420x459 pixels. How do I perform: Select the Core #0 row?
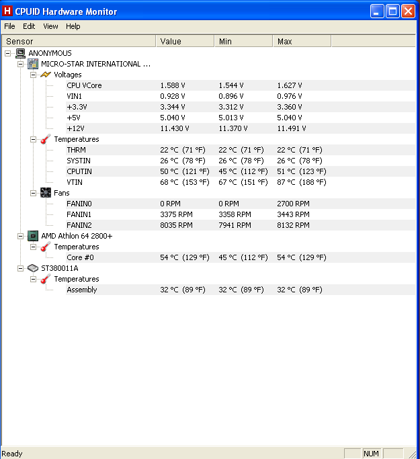(x=241, y=257)
